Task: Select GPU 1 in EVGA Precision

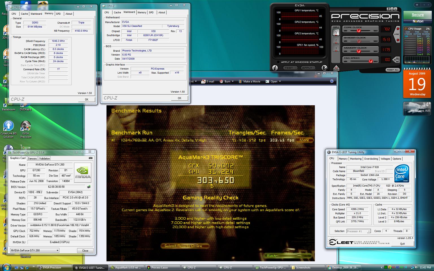Action: click(336, 32)
